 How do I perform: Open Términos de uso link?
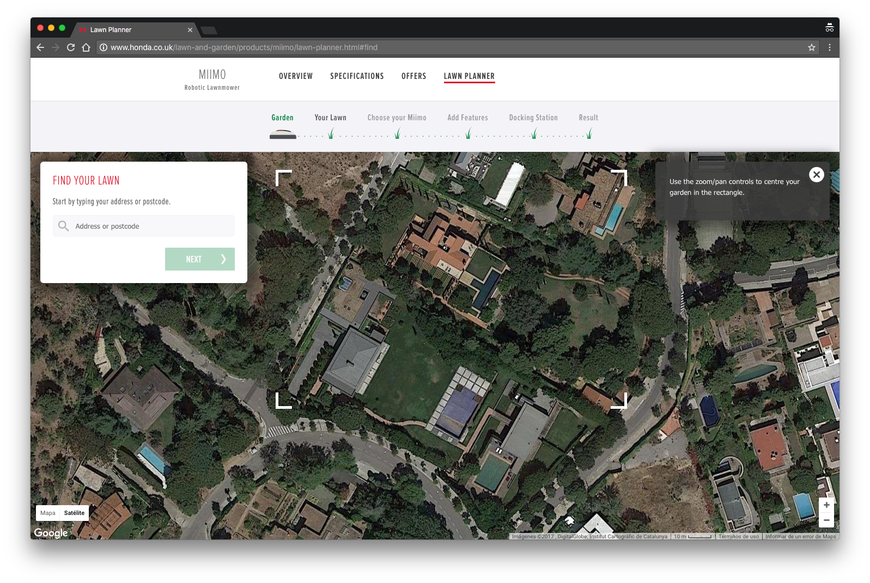pyautogui.click(x=738, y=537)
